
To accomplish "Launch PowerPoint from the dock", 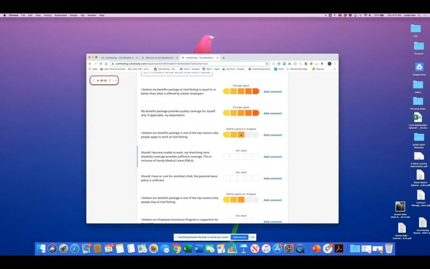I will click(316, 249).
